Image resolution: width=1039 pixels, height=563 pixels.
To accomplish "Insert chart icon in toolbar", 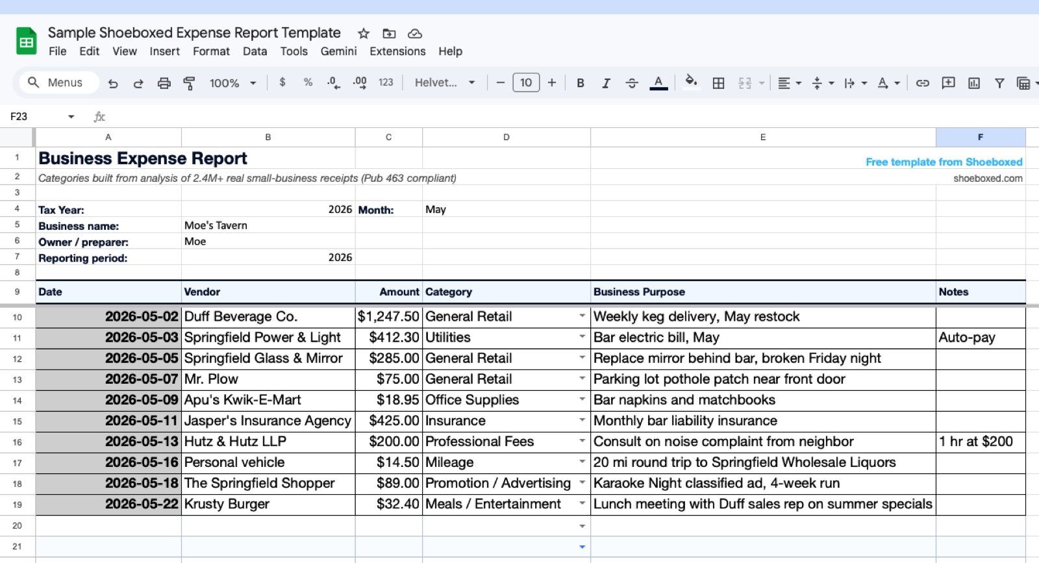I will pos(974,83).
